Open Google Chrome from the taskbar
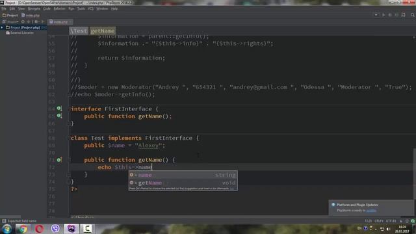Viewport: 416px width, 234px height. 23,229
